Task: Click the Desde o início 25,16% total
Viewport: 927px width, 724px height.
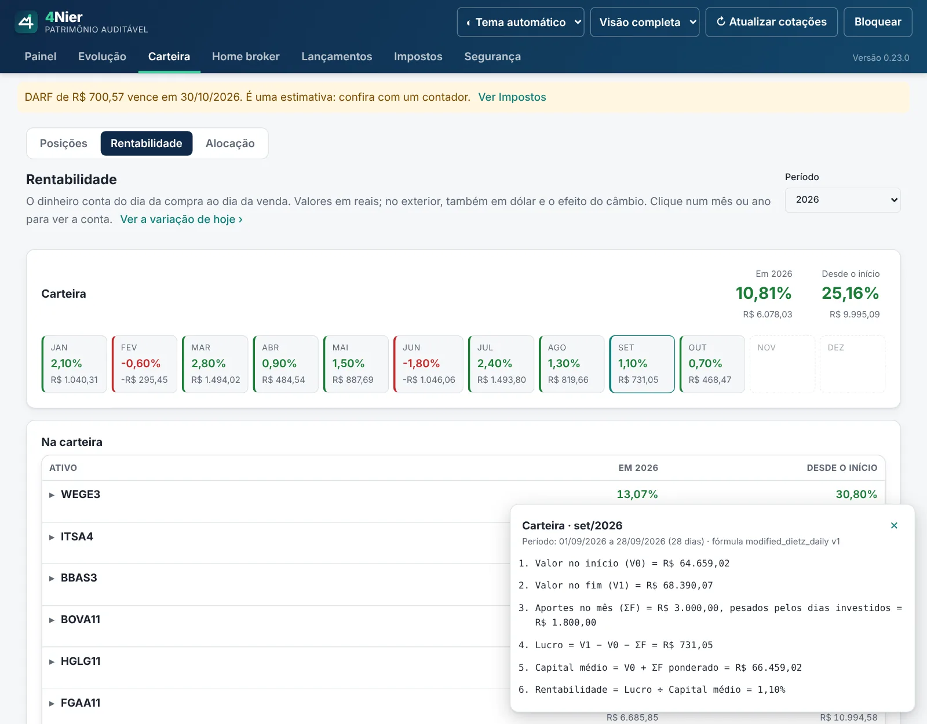Action: point(851,294)
